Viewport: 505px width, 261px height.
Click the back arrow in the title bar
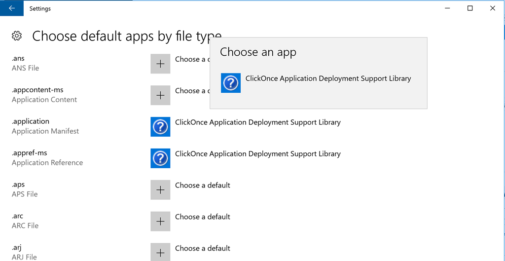point(12,8)
